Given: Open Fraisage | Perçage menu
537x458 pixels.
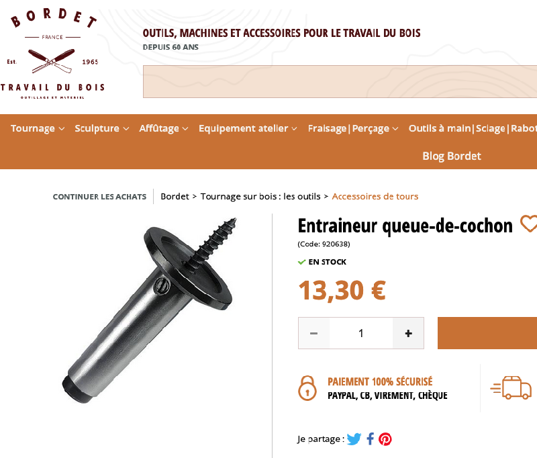Looking at the screenshot, I should pyautogui.click(x=353, y=128).
